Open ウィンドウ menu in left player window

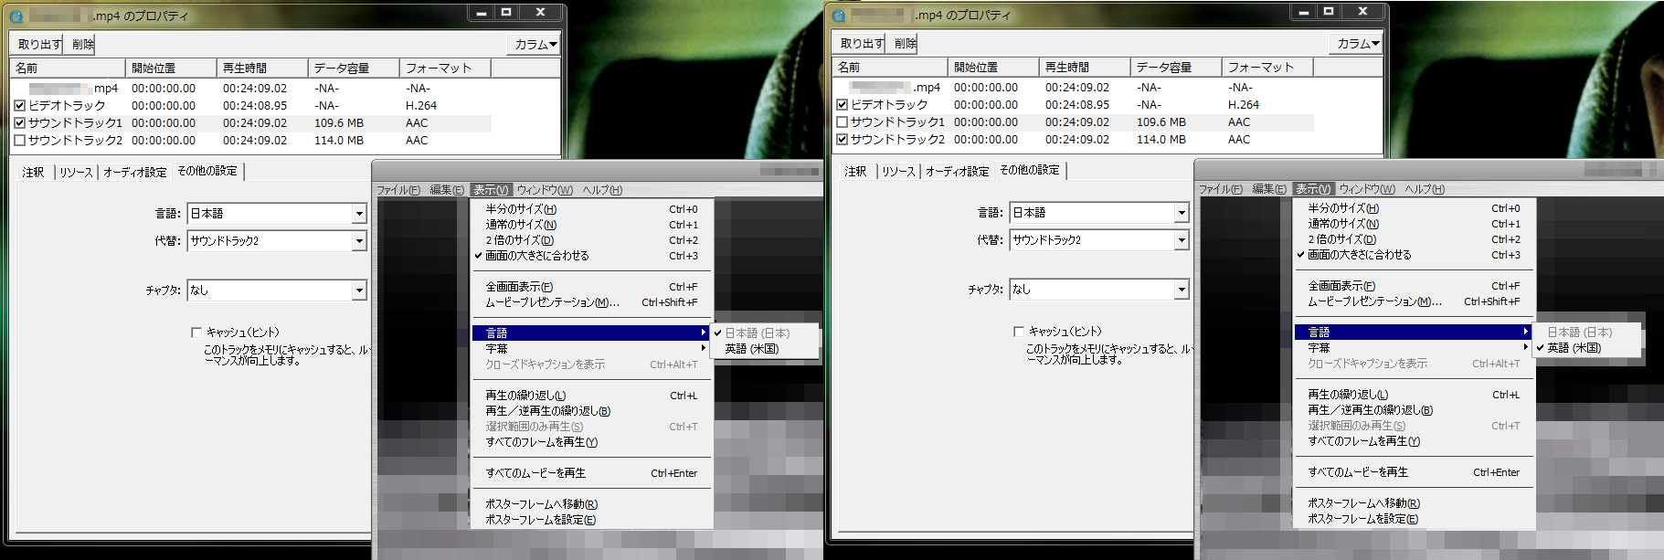pyautogui.click(x=545, y=190)
